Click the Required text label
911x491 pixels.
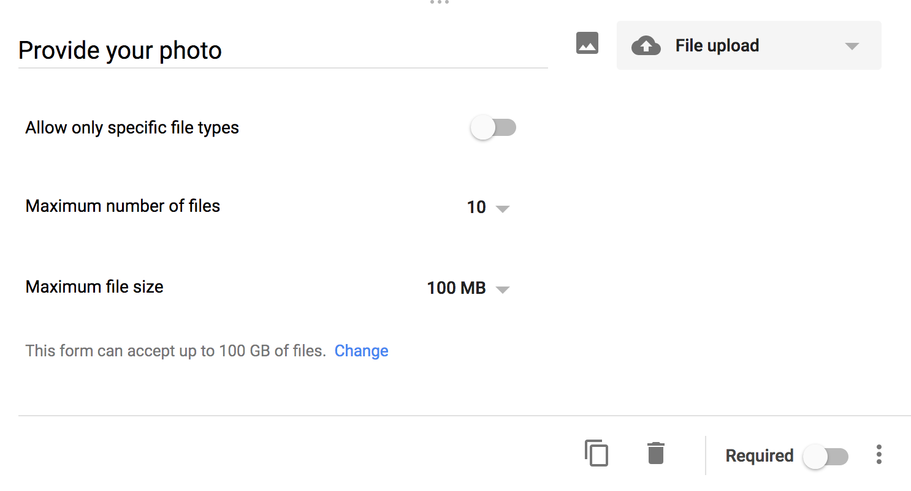[x=759, y=456]
